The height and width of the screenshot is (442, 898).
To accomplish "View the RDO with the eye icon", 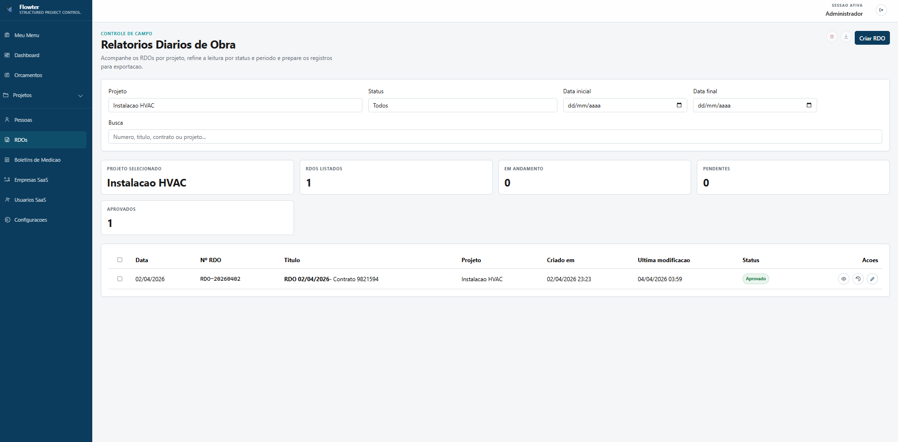I will point(843,279).
